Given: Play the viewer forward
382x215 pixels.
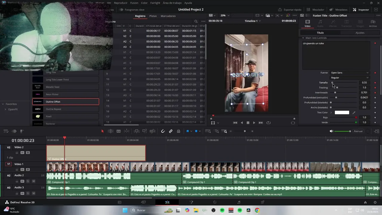Looking at the screenshot, I should point(254,123).
